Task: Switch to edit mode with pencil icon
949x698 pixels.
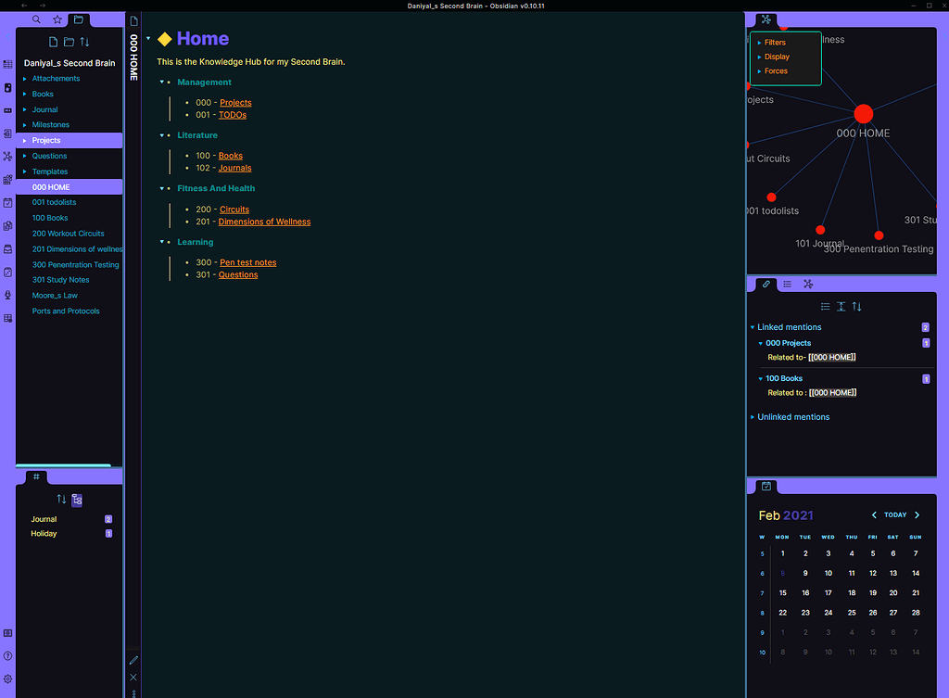Action: point(133,660)
